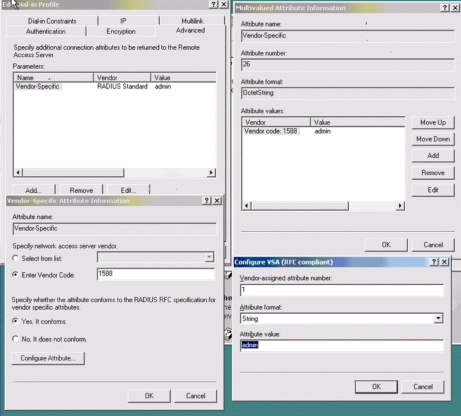Select Vendor-Specific row in Parameters list

[38, 87]
